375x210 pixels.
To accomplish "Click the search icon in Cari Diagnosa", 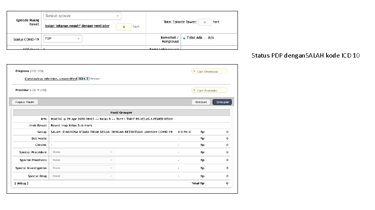I will point(194,71).
